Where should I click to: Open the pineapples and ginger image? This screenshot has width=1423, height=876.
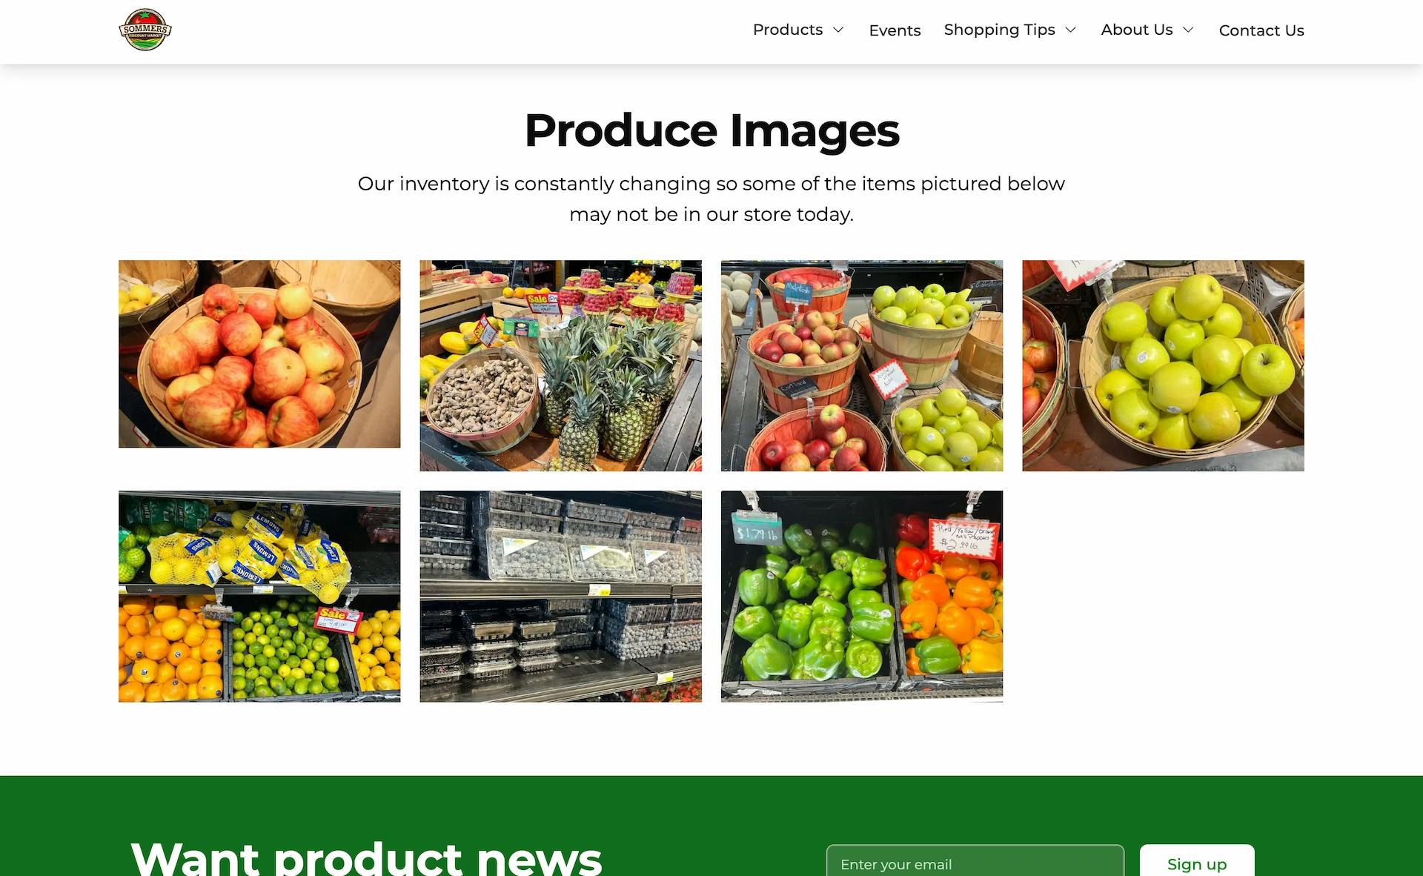point(561,365)
